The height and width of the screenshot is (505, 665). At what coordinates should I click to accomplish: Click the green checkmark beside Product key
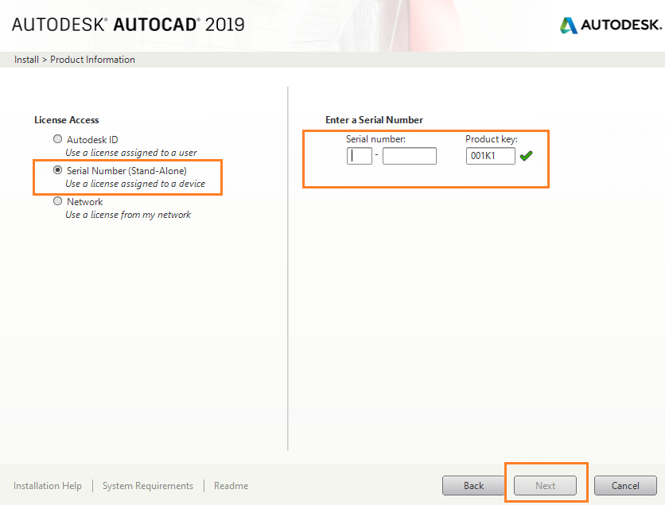[526, 156]
